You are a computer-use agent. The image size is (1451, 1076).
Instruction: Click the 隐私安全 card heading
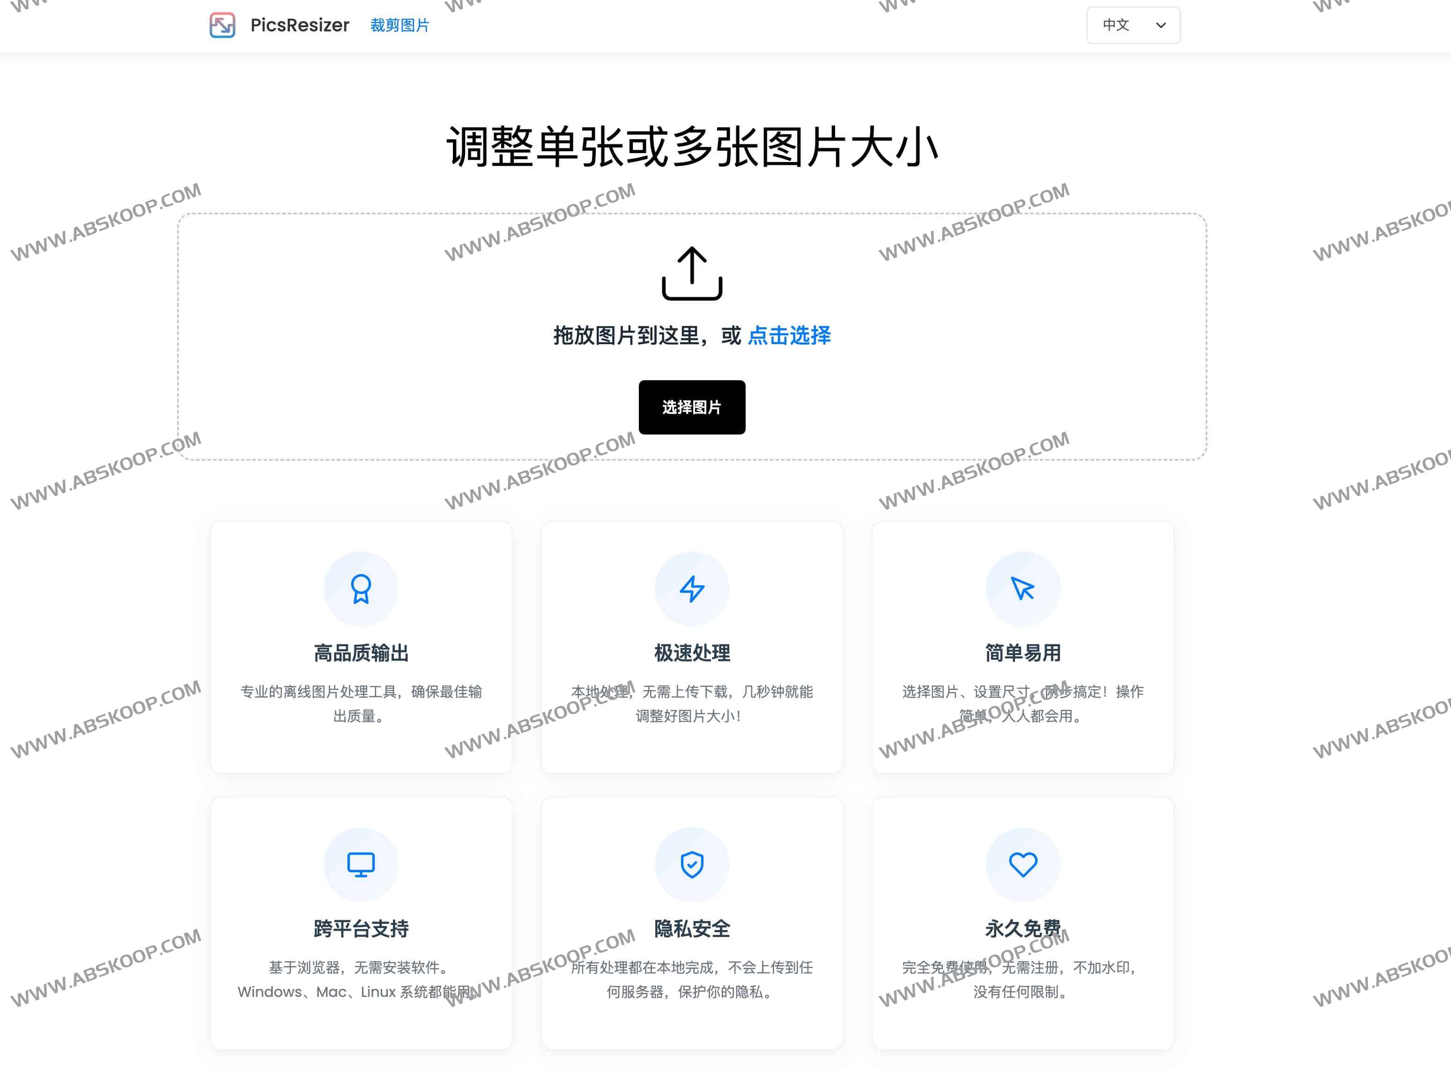(692, 928)
